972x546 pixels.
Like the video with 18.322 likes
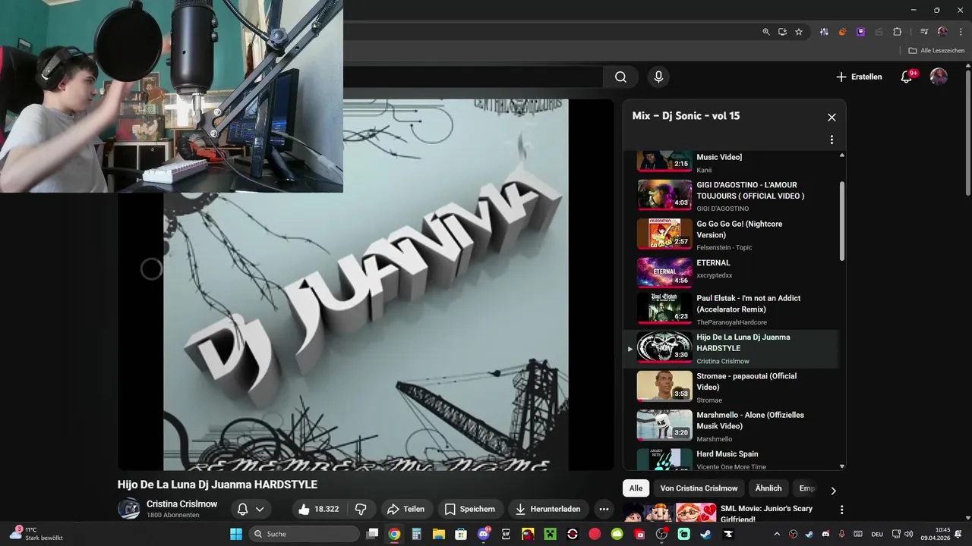(x=318, y=510)
